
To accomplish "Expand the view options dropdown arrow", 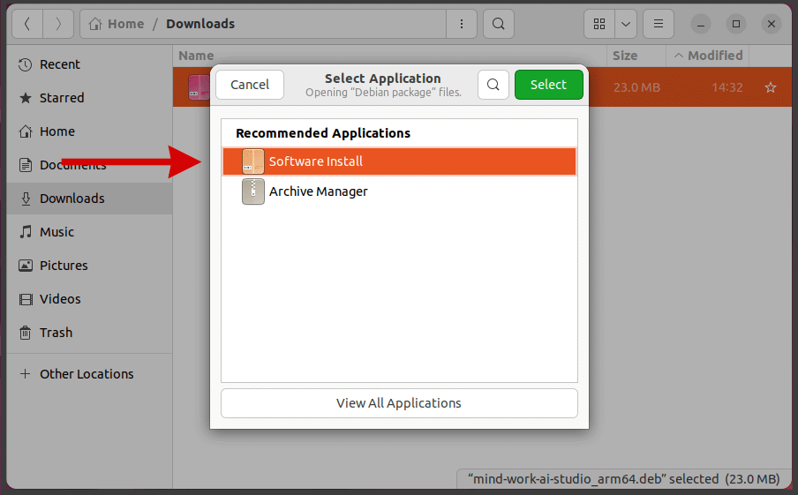I will click(x=625, y=24).
